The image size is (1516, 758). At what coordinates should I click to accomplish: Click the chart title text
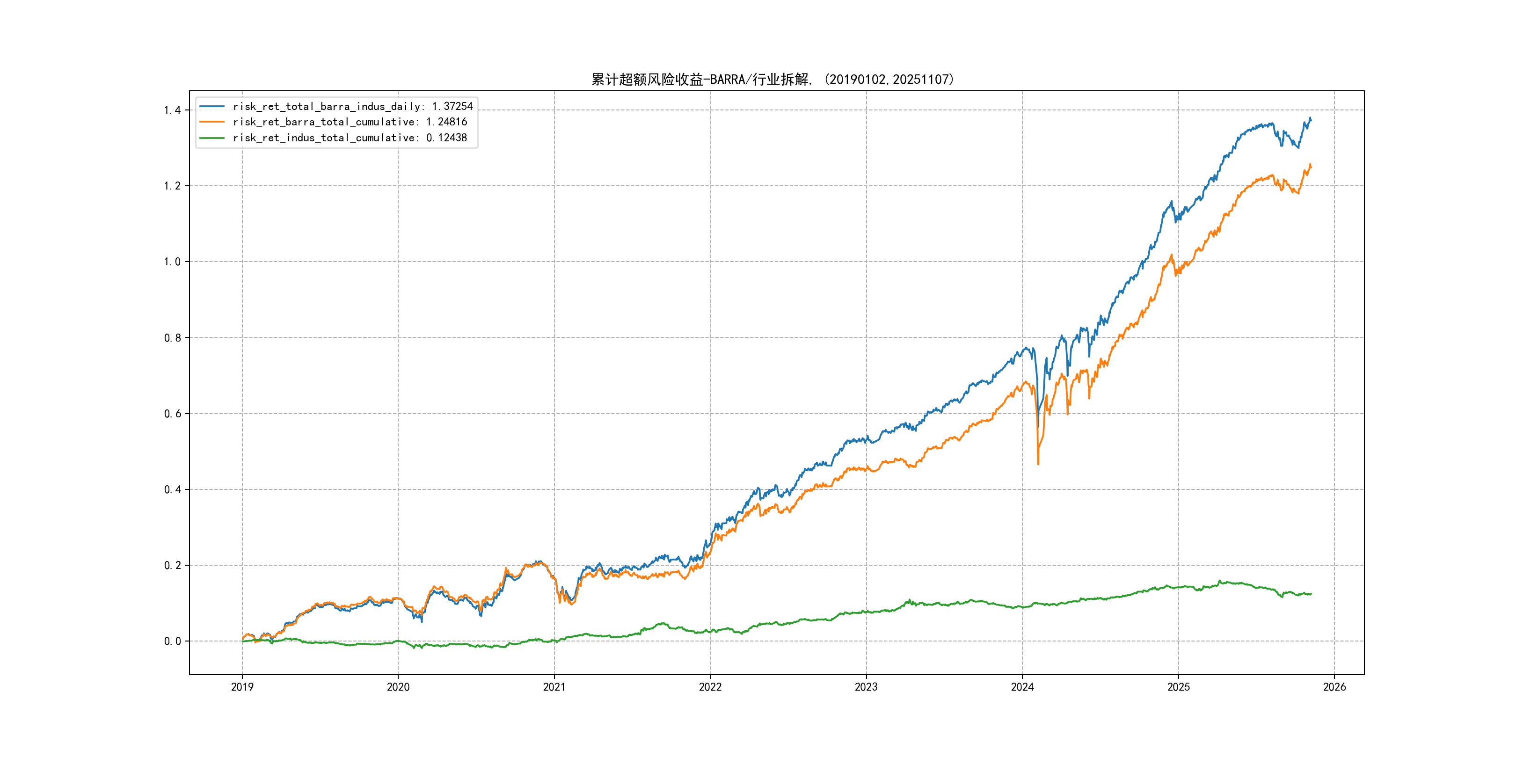[x=772, y=80]
